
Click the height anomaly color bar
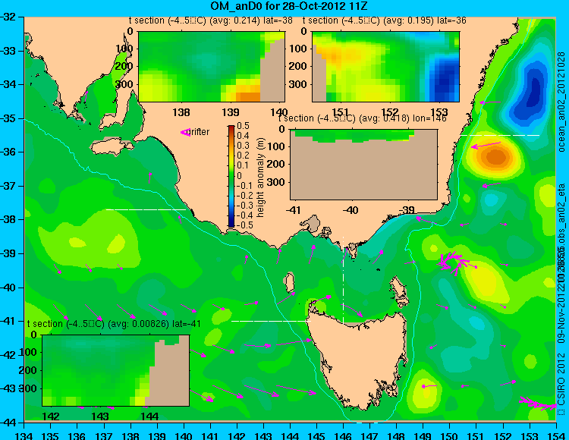(231, 176)
